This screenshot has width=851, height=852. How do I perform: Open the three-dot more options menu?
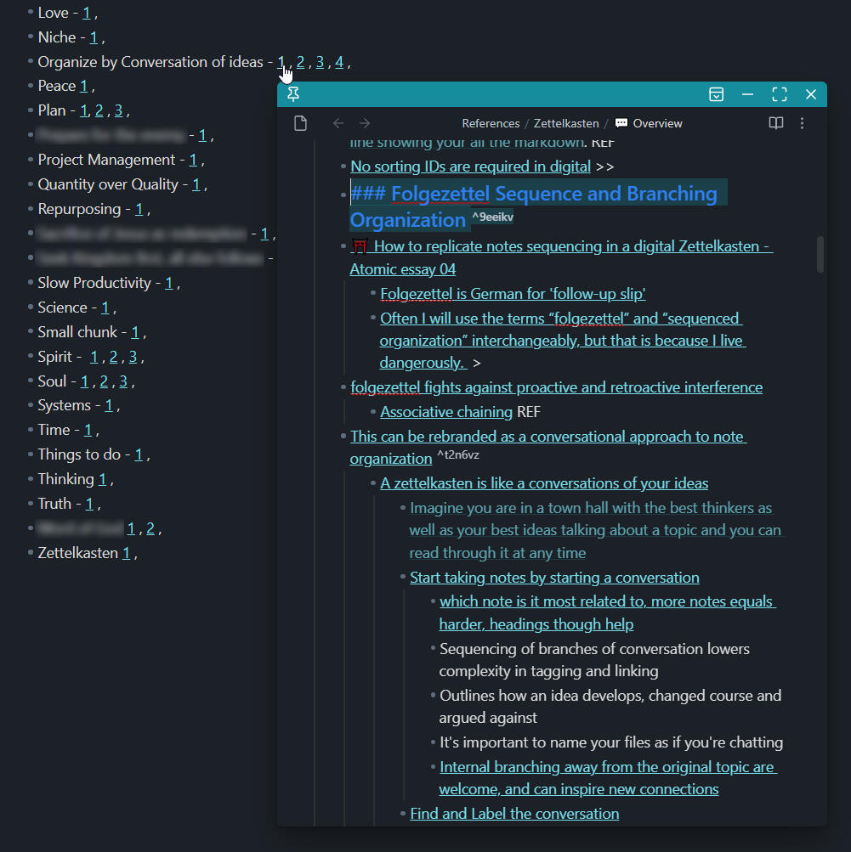[x=803, y=123]
